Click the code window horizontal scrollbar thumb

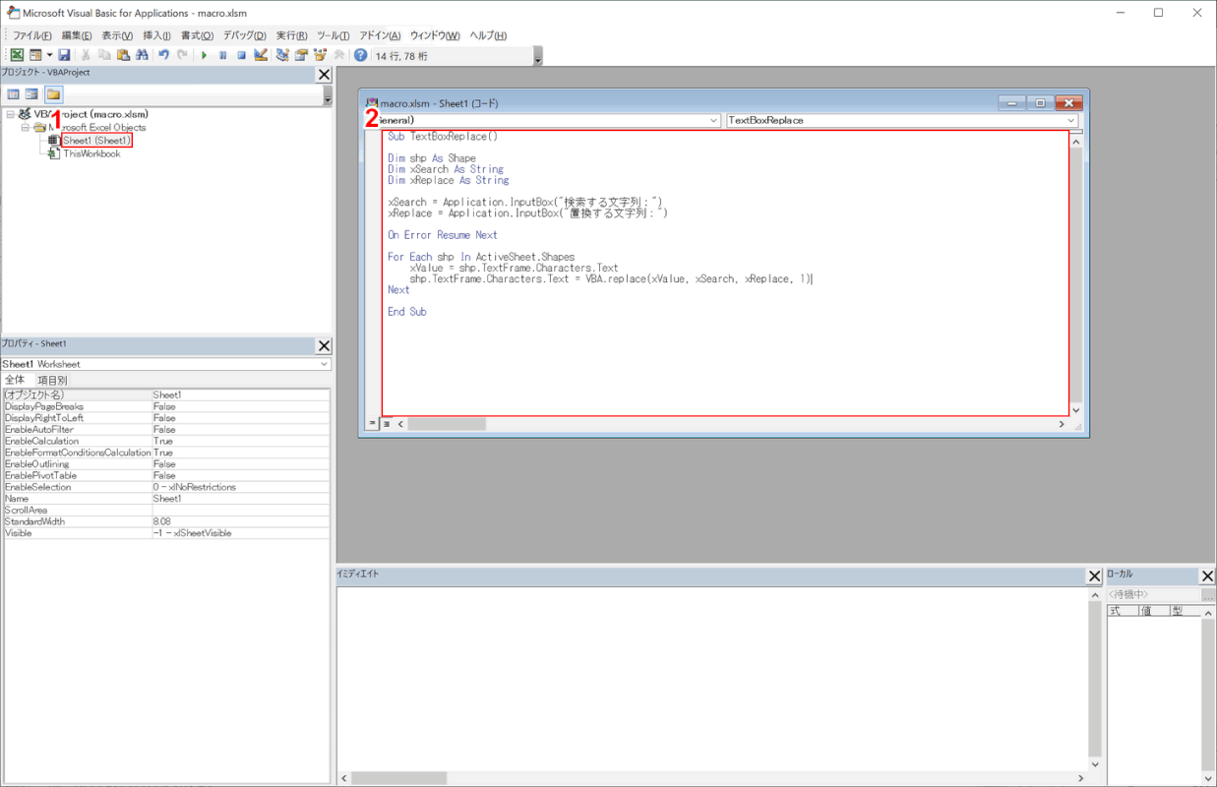point(447,424)
